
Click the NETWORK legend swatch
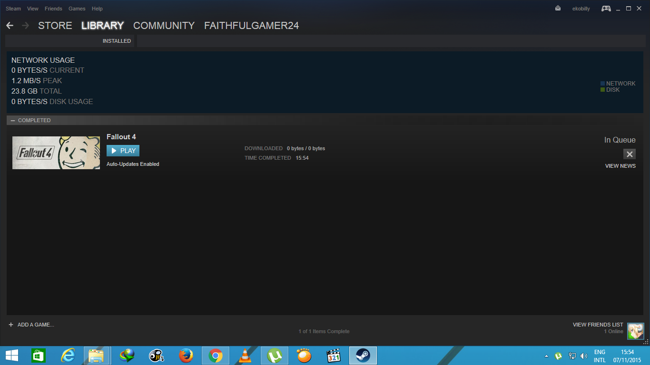[x=602, y=84]
